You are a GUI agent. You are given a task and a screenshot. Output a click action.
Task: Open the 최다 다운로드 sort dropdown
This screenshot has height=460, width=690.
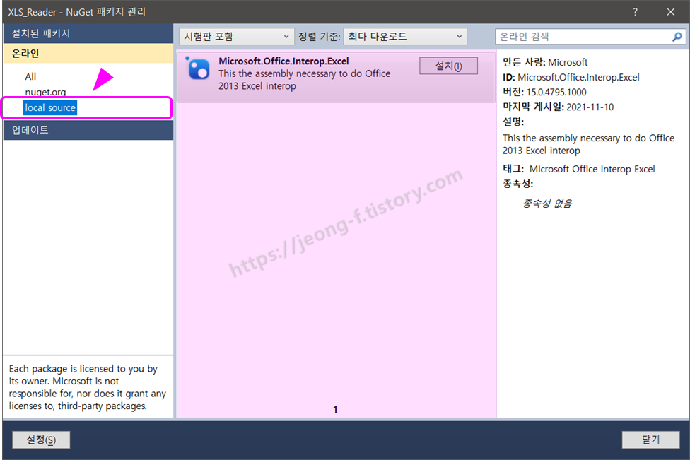[405, 37]
